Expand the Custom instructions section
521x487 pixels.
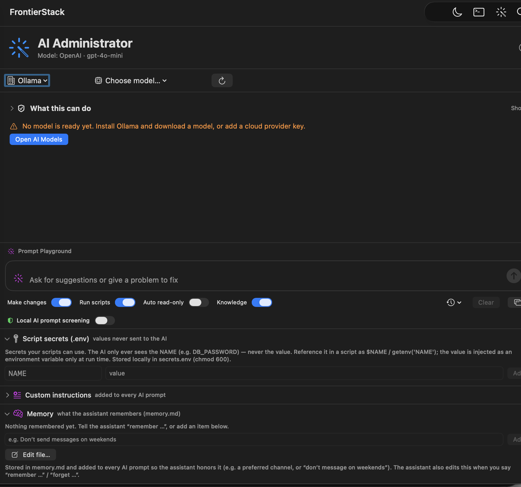pos(8,395)
